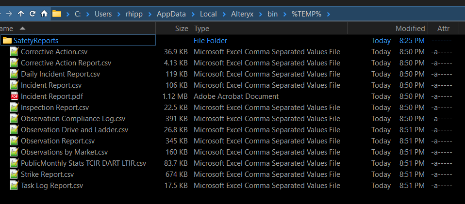
Task: Select Observations by Market.csv file name
Action: tap(65, 152)
